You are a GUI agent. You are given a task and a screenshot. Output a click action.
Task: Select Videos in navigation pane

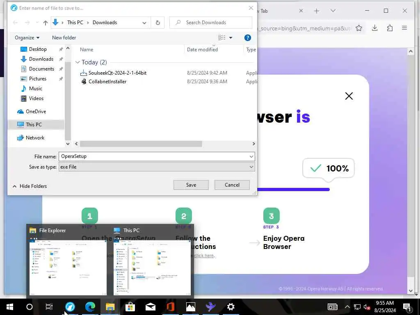[36, 98]
